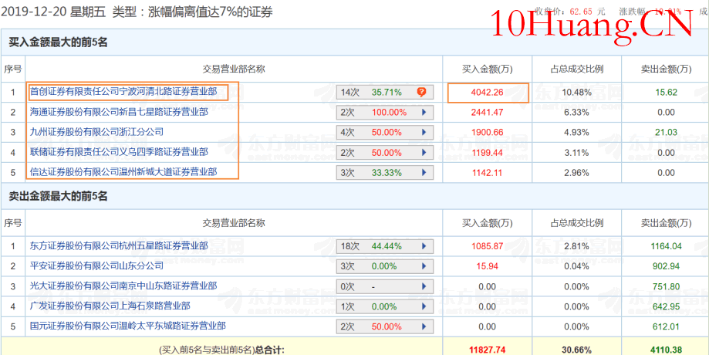Click 买入金额最大的前5名 section header

pyautogui.click(x=58, y=43)
